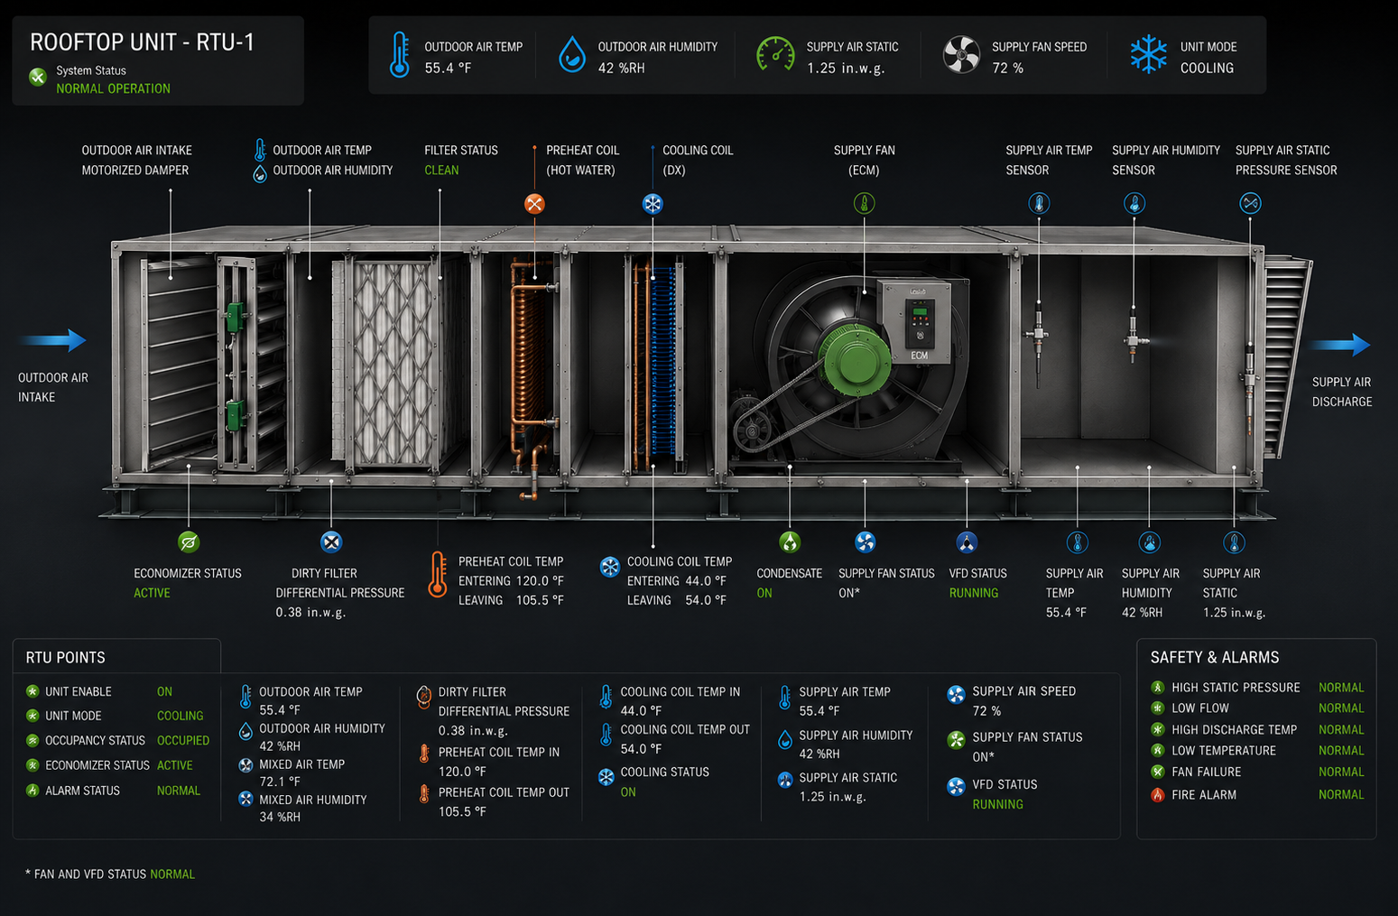1398x916 pixels.
Task: Click the low flow alarm icon
Action: pyautogui.click(x=1158, y=708)
